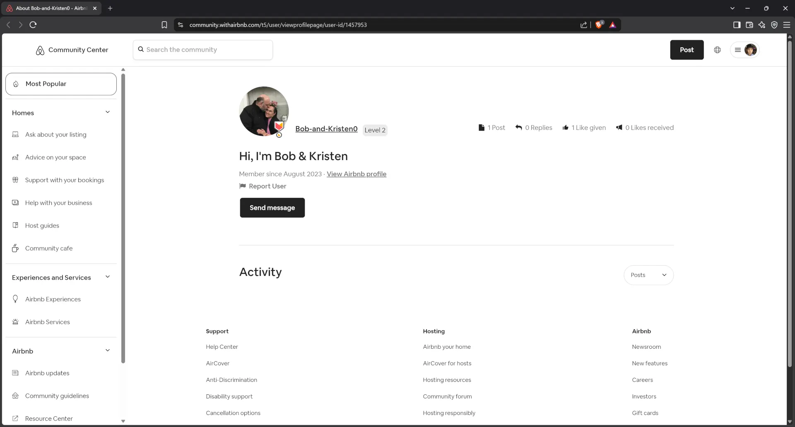Reload the page with the refresh icon
This screenshot has width=795, height=427.
point(33,25)
